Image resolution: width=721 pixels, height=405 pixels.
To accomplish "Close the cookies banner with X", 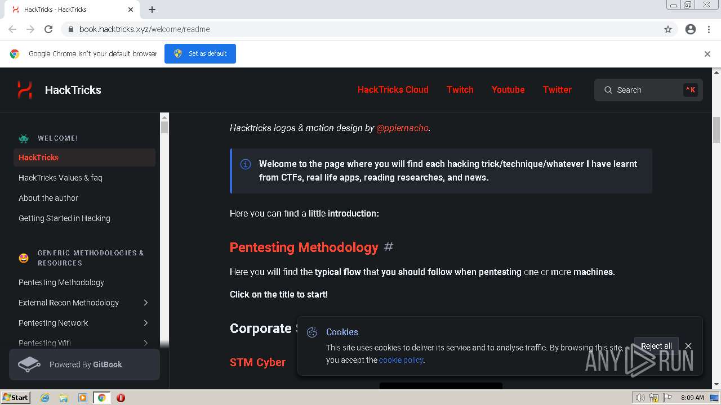I will pyautogui.click(x=688, y=346).
